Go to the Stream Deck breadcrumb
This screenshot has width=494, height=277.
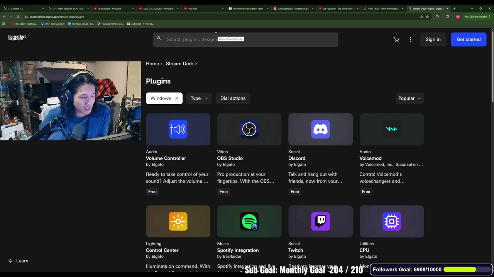(180, 63)
